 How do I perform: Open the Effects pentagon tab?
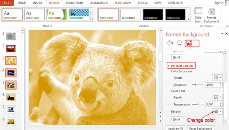(x=179, y=43)
